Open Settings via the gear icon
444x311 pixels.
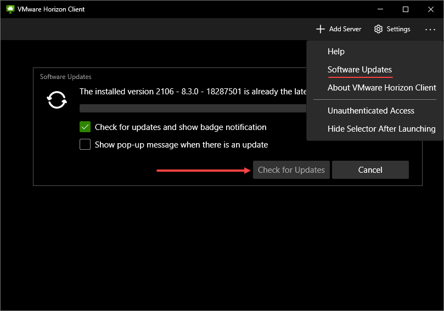click(378, 29)
